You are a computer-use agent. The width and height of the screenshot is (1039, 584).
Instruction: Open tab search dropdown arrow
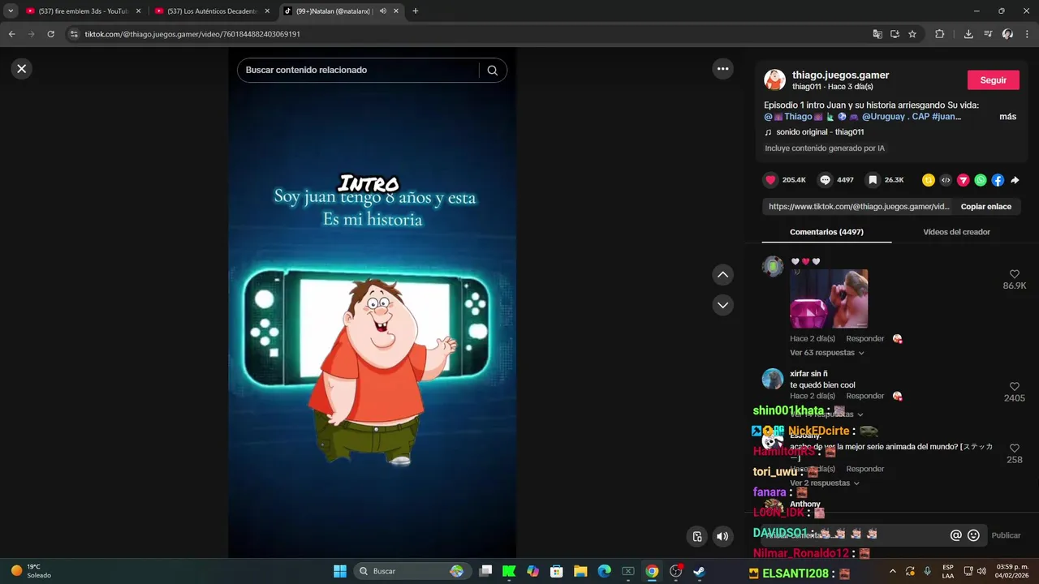pos(11,11)
